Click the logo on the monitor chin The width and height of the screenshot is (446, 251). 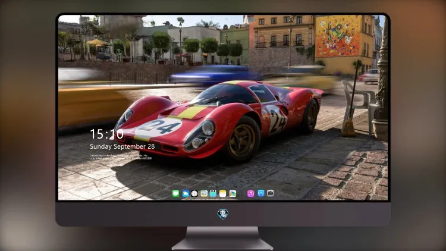(223, 214)
